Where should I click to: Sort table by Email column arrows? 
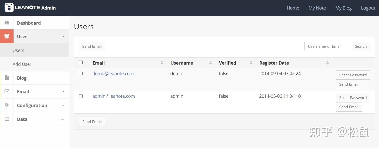[162, 63]
